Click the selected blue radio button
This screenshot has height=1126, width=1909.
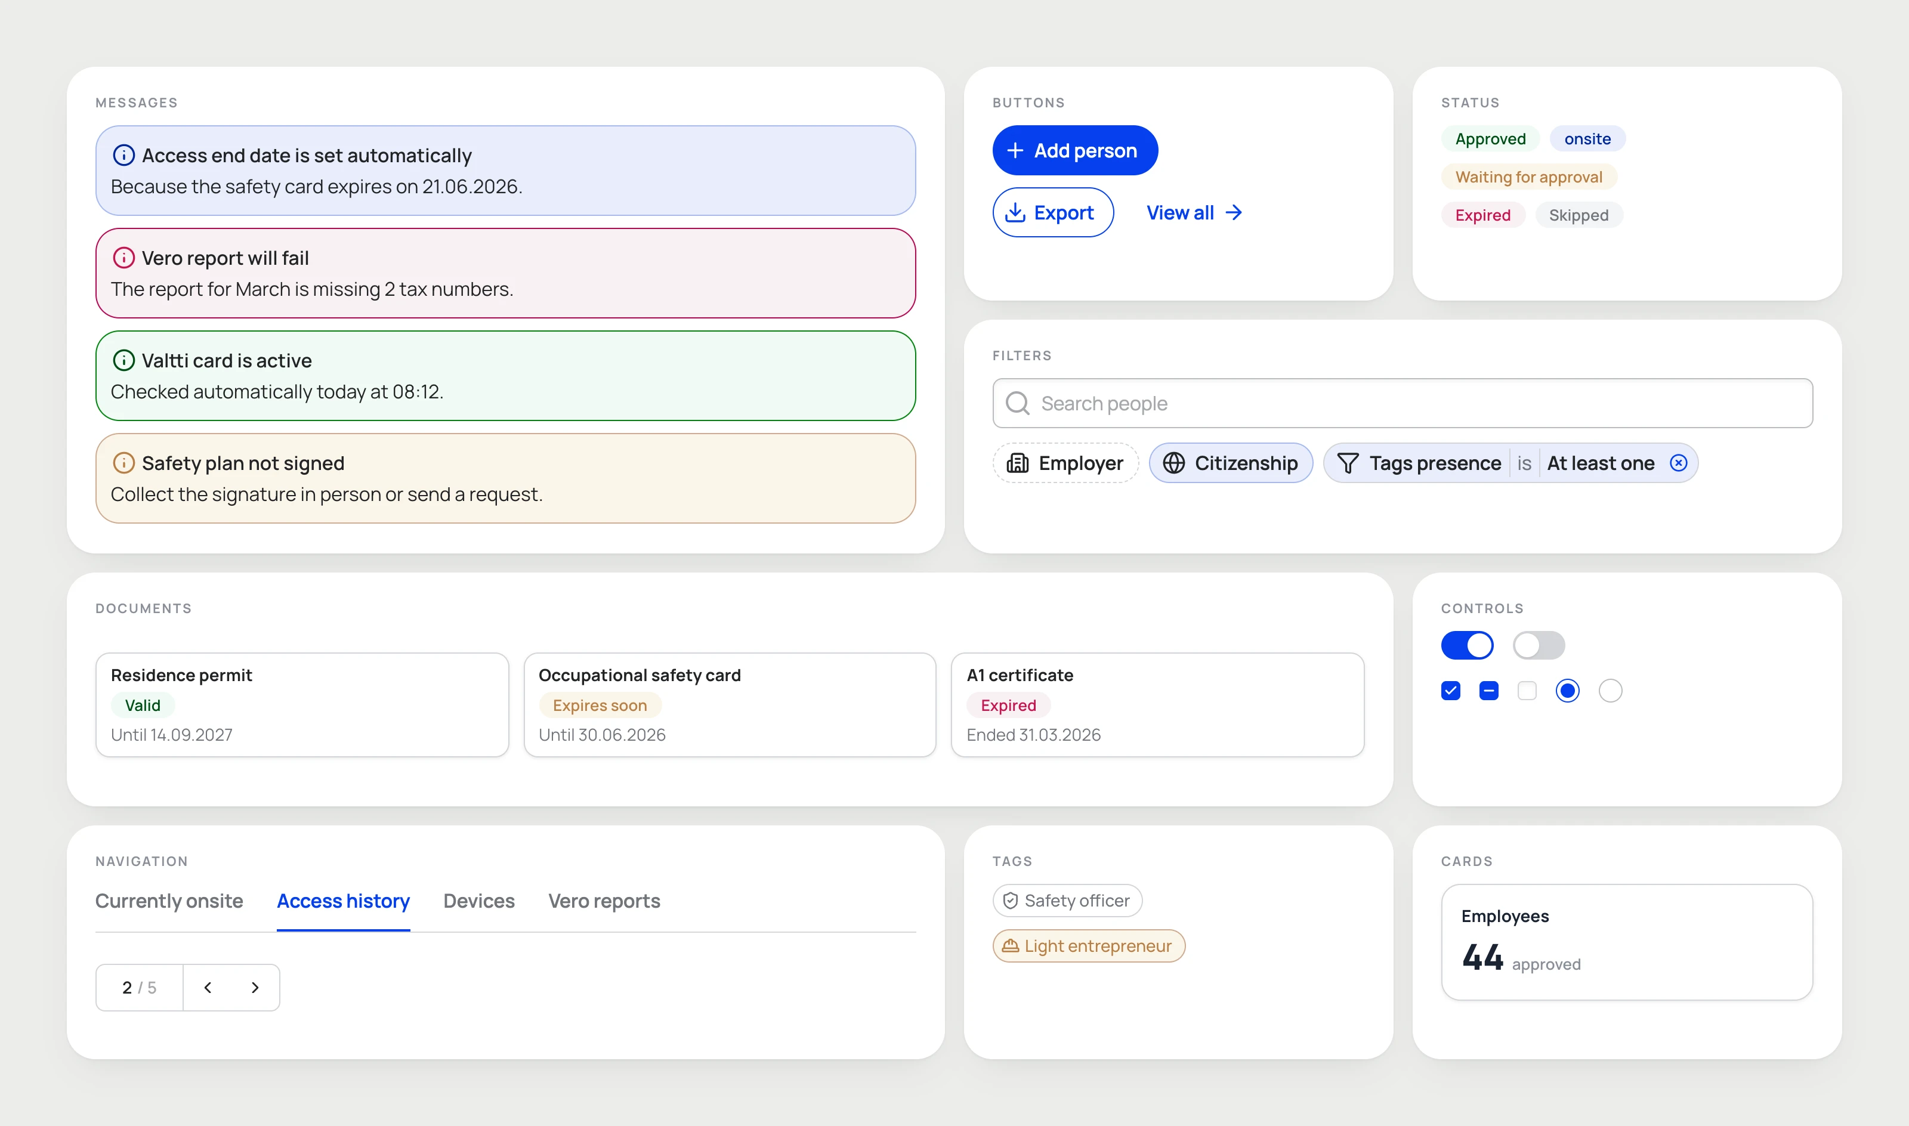pyautogui.click(x=1568, y=691)
